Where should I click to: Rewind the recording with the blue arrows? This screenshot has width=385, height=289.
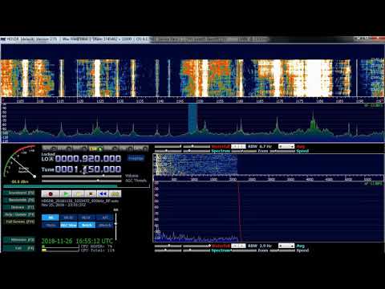(103, 193)
